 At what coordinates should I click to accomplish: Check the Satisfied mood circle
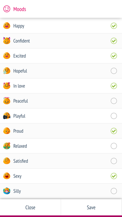click(x=114, y=161)
